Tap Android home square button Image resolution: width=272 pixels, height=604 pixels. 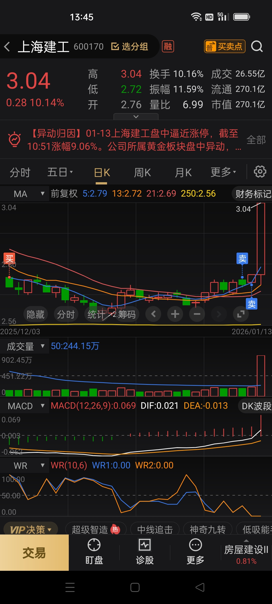pyautogui.click(x=135, y=587)
